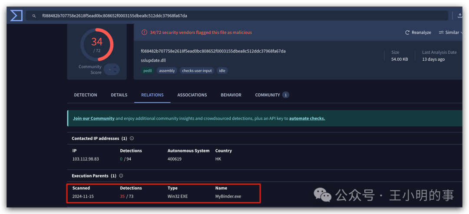Open the MyBinder.exe execution parent
This screenshot has height=214, width=469.
tap(228, 196)
